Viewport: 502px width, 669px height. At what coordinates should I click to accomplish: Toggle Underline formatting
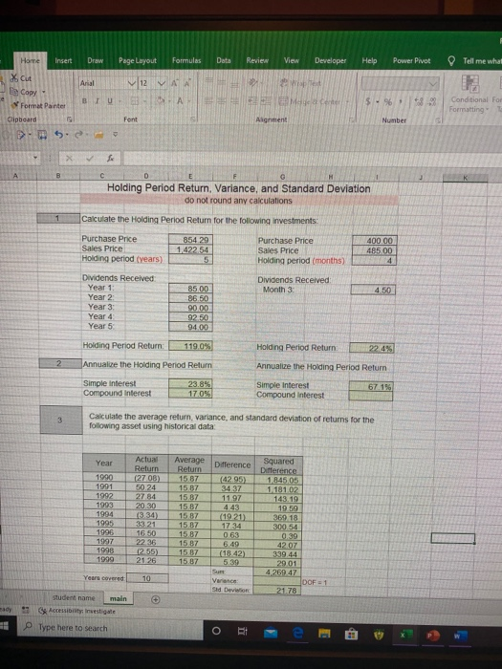click(110, 100)
